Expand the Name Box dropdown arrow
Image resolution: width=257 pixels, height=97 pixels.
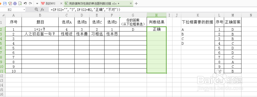pos(24,10)
